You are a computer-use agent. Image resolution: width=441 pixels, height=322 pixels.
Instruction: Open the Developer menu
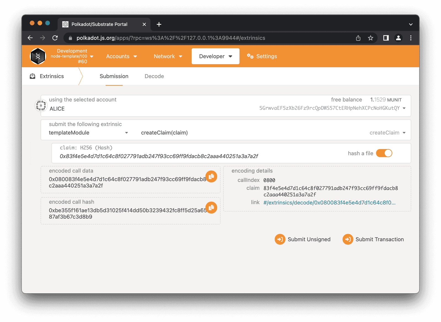(x=215, y=56)
